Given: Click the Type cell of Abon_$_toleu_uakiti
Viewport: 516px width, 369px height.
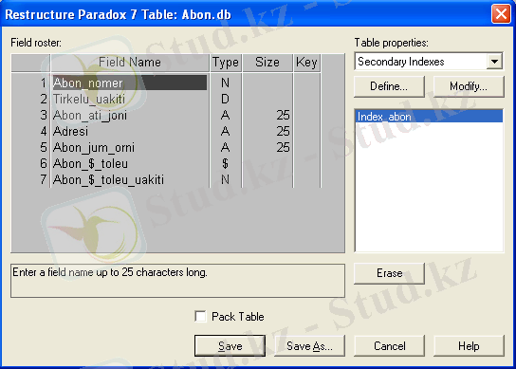Looking at the screenshot, I should [226, 179].
